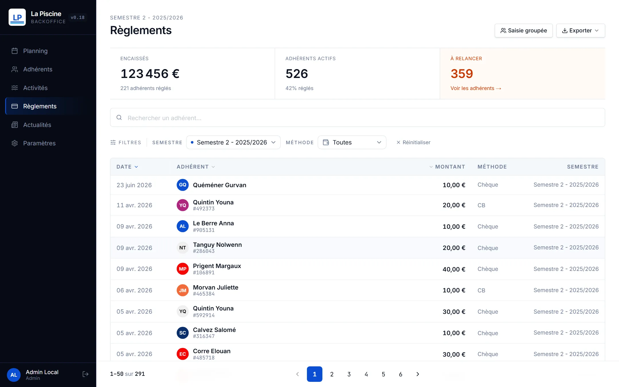Sort by the Date column header
This screenshot has height=387, width=619.
click(127, 167)
